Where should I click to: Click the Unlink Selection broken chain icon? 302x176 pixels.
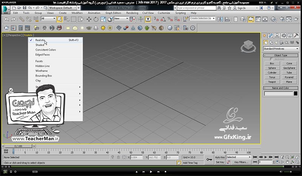tap(29, 19)
